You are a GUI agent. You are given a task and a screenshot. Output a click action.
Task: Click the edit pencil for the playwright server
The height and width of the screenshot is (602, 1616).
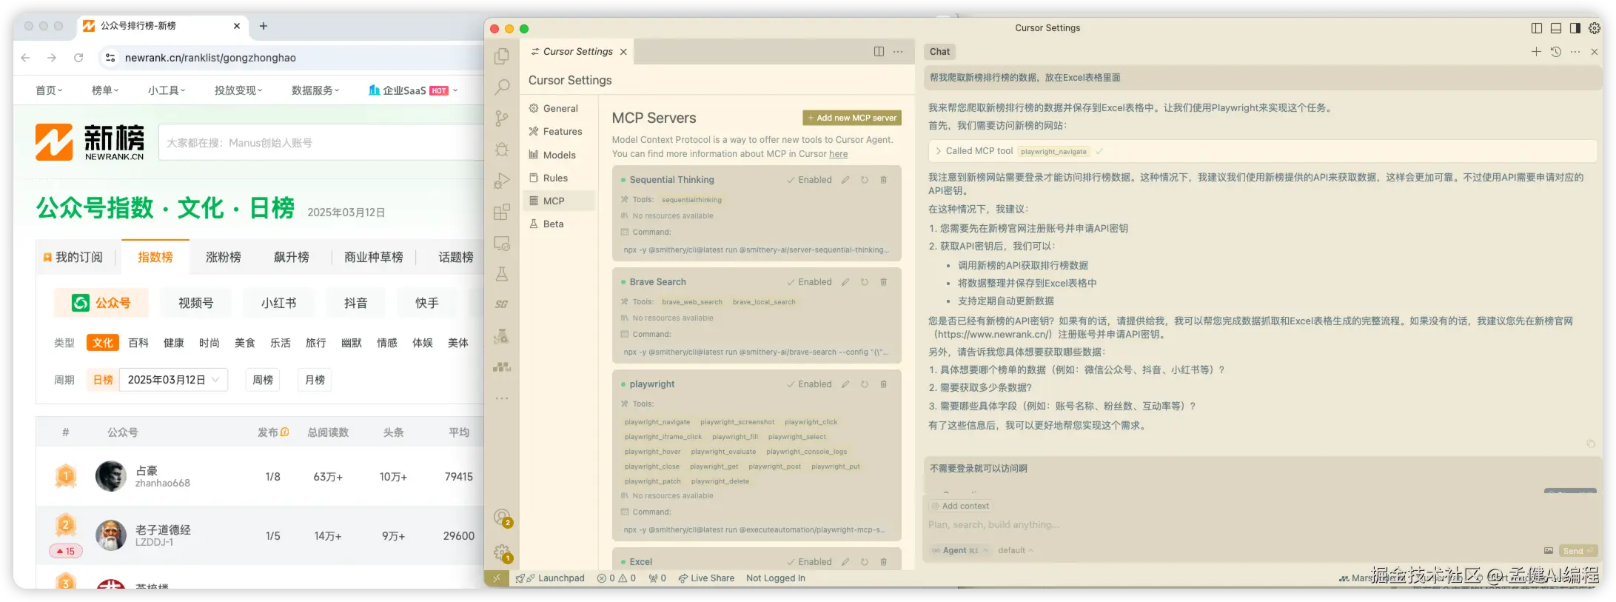[x=845, y=384]
